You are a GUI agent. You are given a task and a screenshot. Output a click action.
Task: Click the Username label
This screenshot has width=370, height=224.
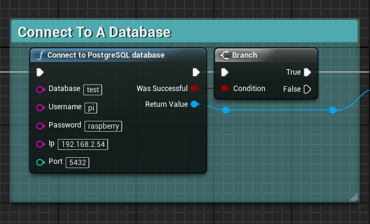point(65,107)
